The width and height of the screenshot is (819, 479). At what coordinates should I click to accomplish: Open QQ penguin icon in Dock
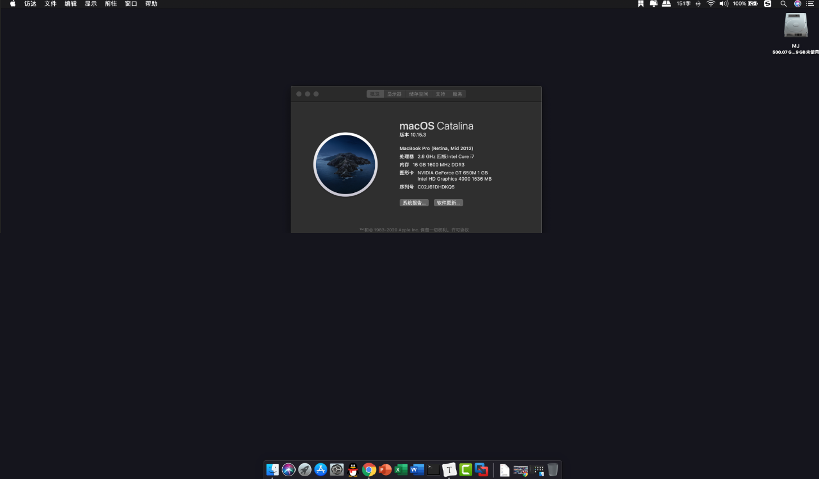pyautogui.click(x=353, y=469)
